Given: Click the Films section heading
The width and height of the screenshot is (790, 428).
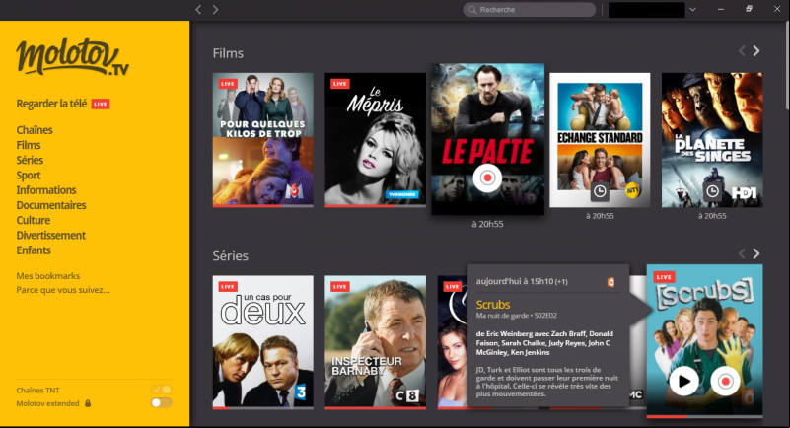Looking at the screenshot, I should pos(228,53).
